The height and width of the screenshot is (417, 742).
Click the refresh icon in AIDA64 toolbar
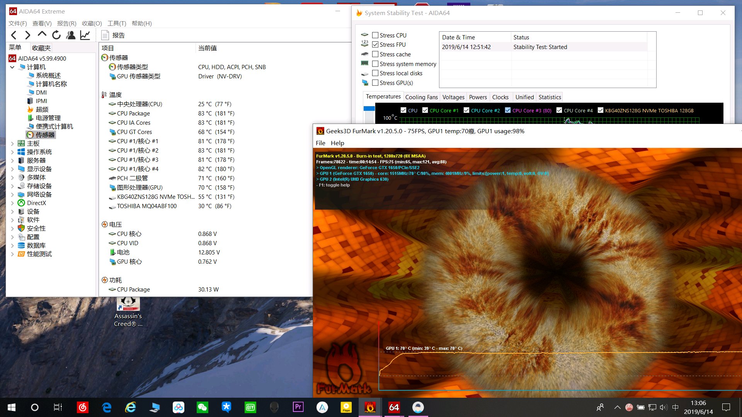(56, 35)
